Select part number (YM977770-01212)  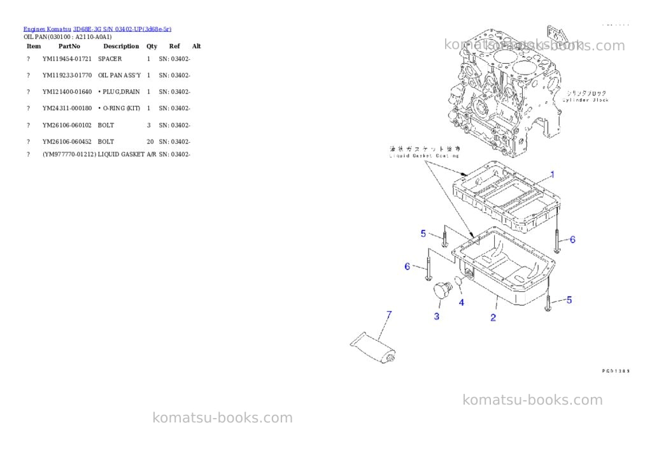69,154
